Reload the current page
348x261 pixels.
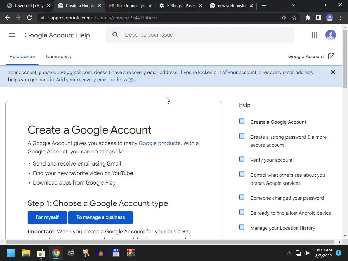(x=29, y=18)
